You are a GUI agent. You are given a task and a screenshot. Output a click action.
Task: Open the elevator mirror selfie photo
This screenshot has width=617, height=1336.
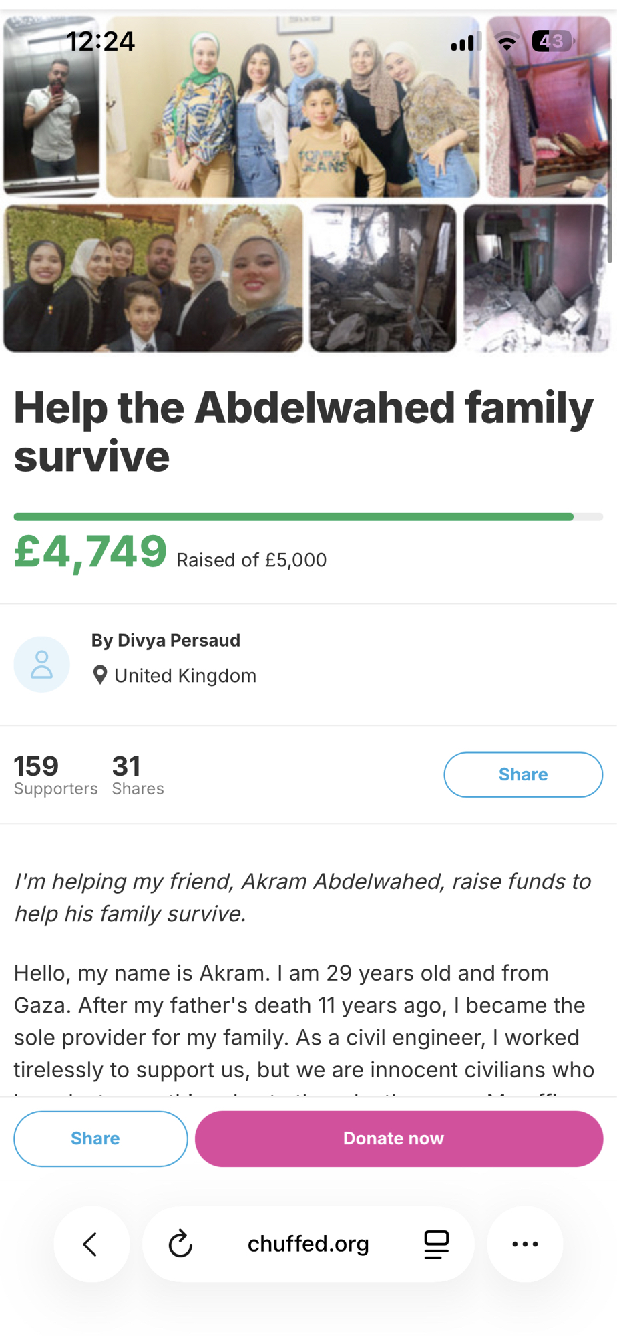pos(51,107)
